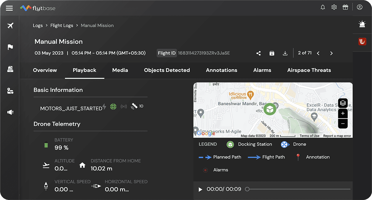
Task: Click the map location icon in sidebar
Action: coord(10,91)
